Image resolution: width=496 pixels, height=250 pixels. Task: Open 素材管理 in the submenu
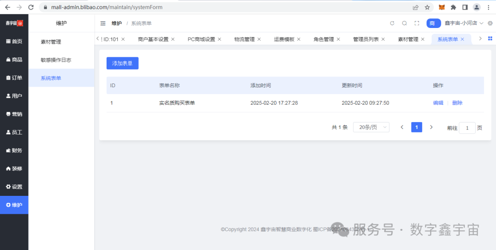(x=62, y=42)
